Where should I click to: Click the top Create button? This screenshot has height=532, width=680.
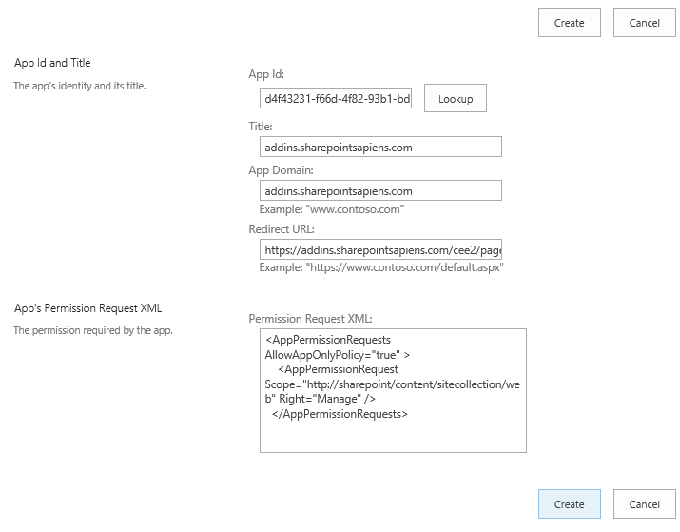[570, 23]
